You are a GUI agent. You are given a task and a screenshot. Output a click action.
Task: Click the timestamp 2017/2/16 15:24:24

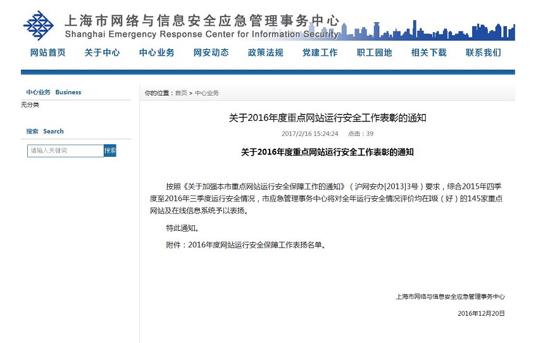pyautogui.click(x=310, y=134)
